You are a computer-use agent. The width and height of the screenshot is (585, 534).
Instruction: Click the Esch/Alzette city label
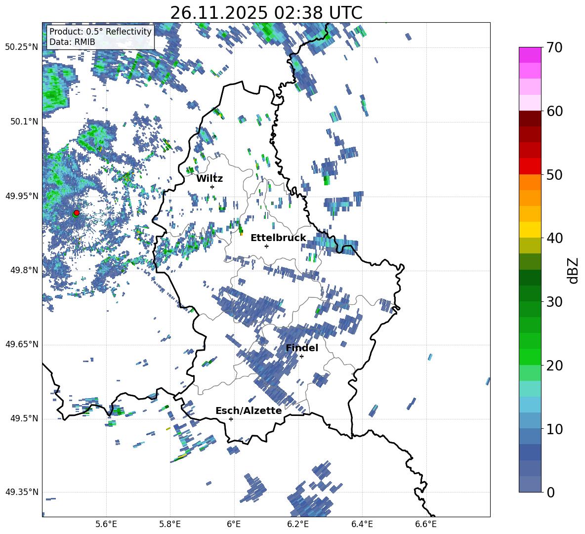click(x=249, y=411)
